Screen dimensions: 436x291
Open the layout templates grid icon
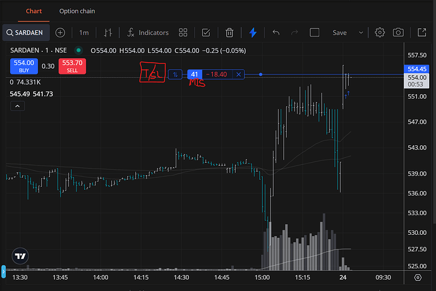[x=183, y=32]
